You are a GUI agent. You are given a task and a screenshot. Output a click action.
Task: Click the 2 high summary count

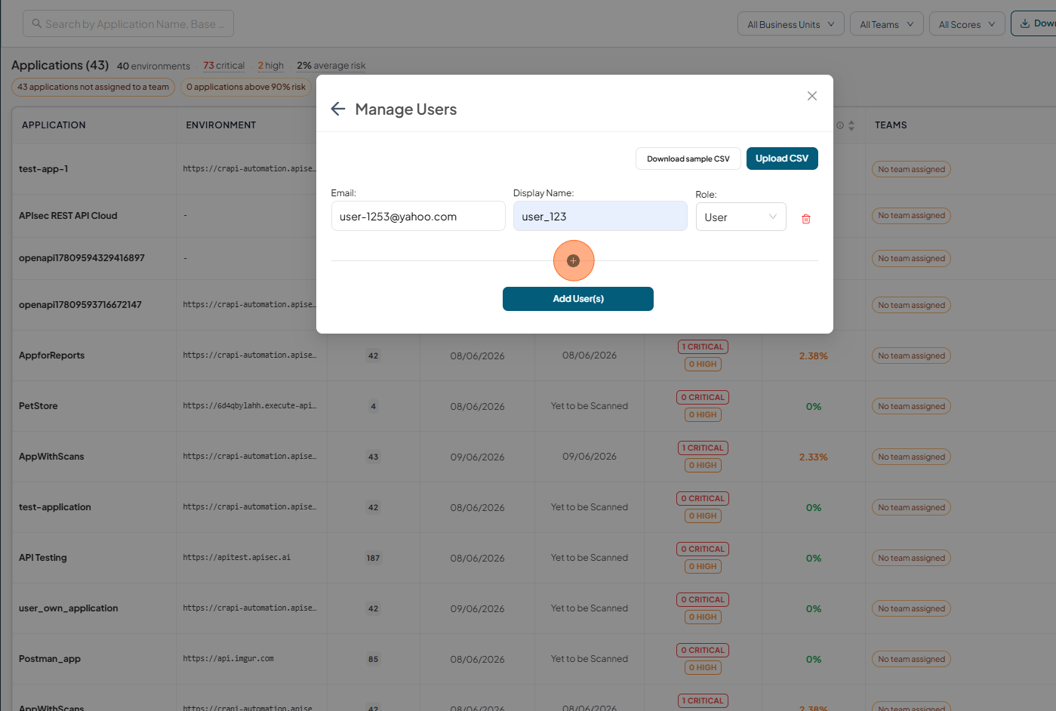[x=271, y=66]
